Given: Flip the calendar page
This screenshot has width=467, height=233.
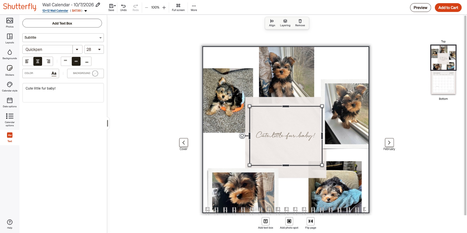Looking at the screenshot, I should [311, 221].
